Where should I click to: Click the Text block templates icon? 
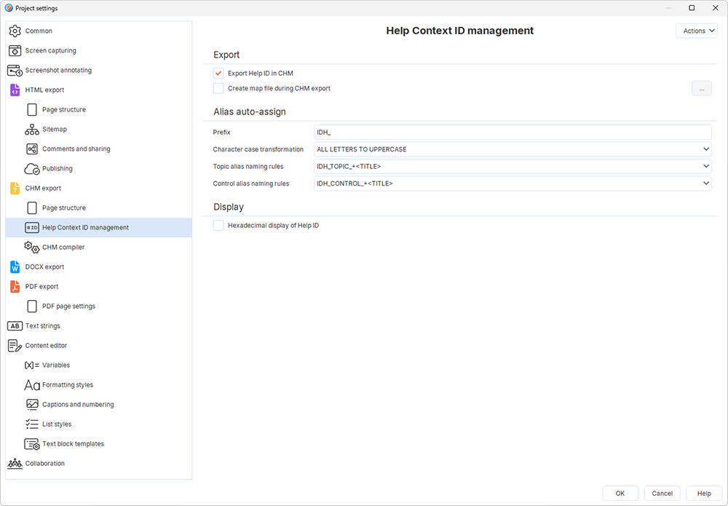[x=32, y=444]
